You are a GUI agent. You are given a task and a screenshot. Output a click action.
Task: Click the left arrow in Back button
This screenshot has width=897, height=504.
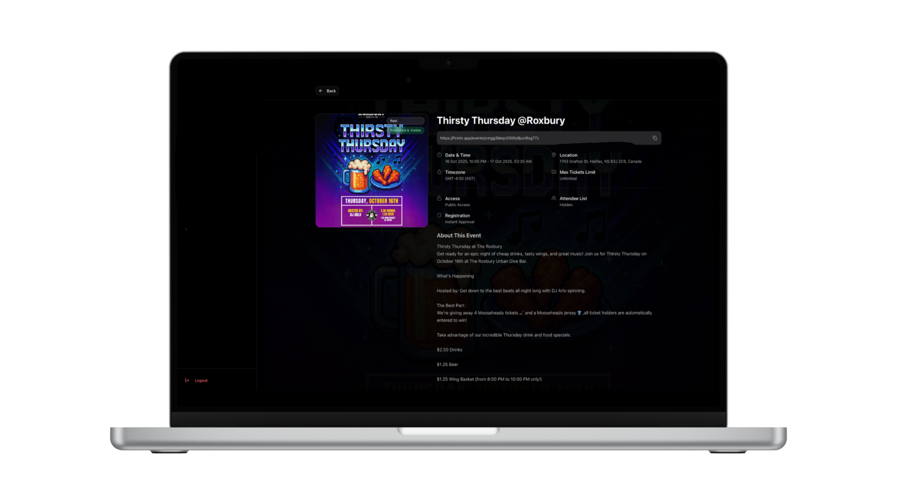point(320,91)
